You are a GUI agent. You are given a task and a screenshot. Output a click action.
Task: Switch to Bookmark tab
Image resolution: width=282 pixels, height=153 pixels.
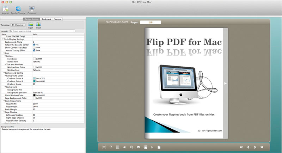pos(47,19)
